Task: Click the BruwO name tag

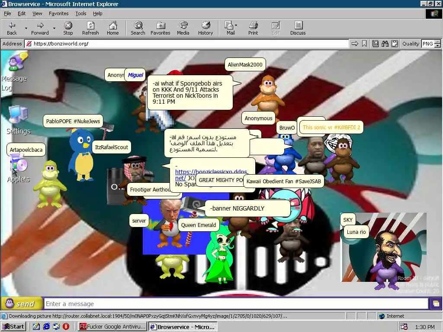Action: 287,128
